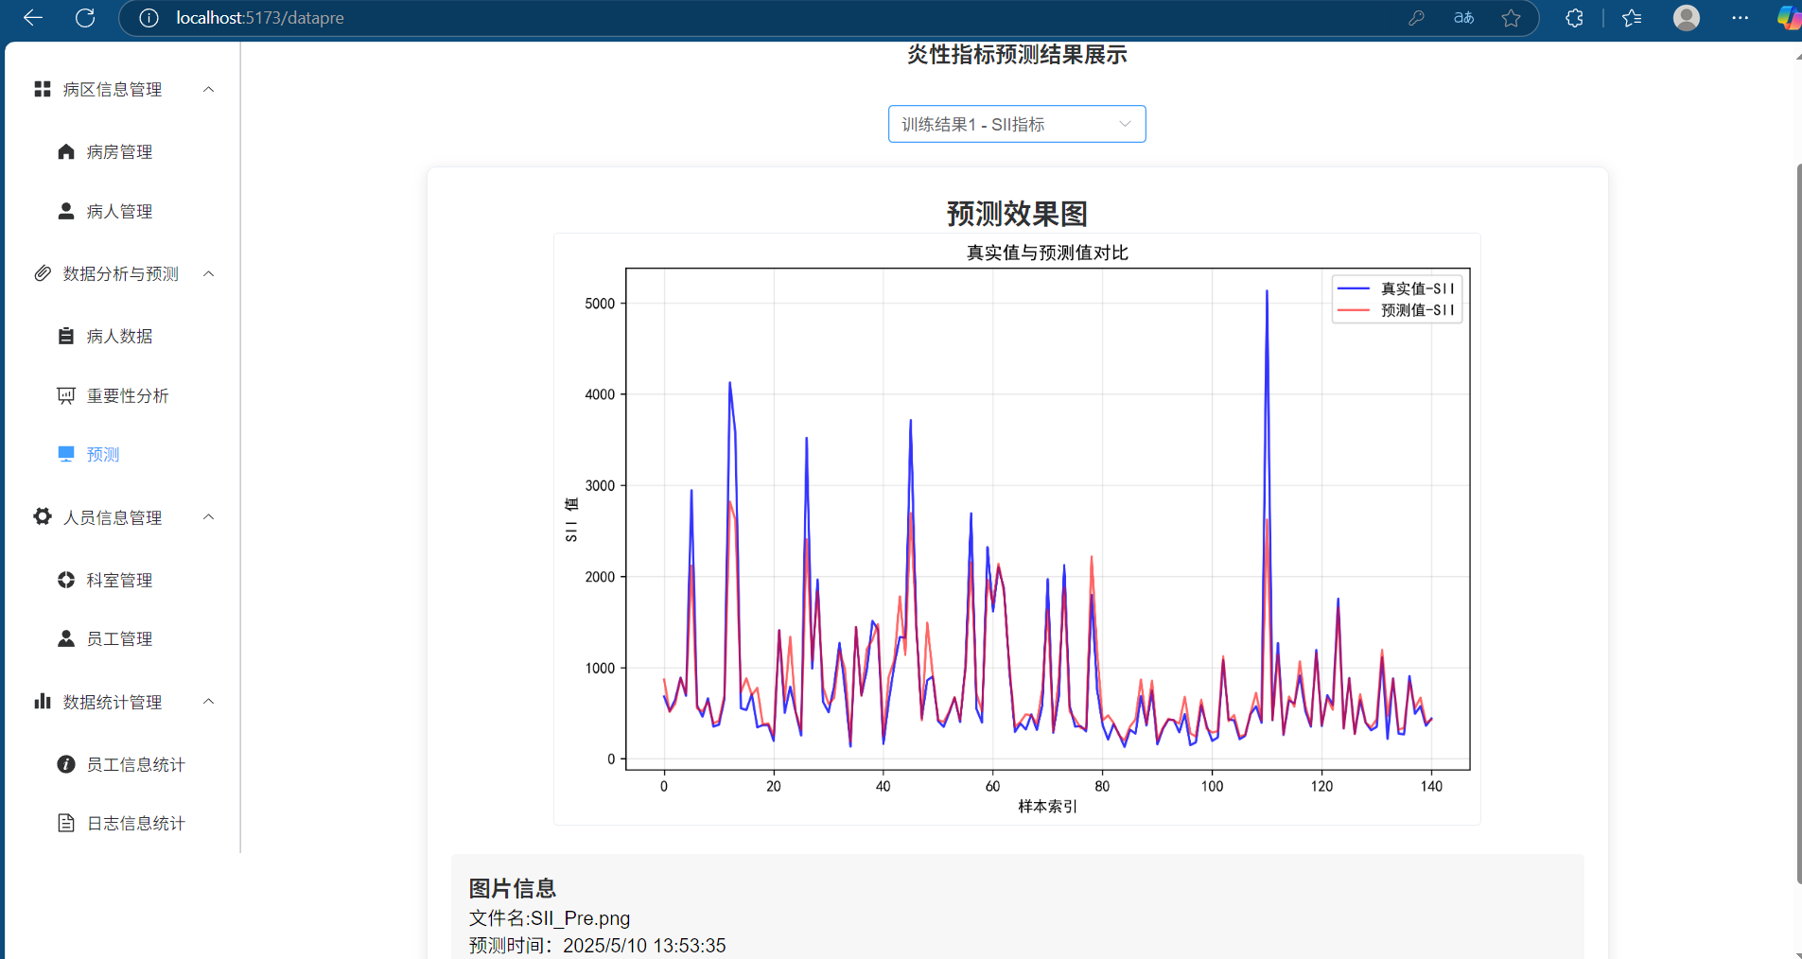1802x959 pixels.
Task: Click the document icon beside 日志信息统计
Action: [66, 823]
